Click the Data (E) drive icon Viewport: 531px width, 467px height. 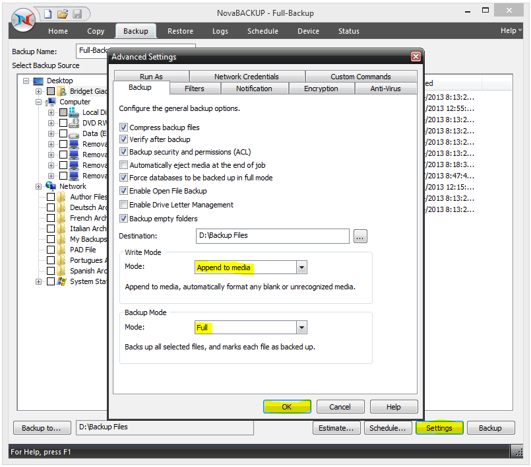coord(74,133)
